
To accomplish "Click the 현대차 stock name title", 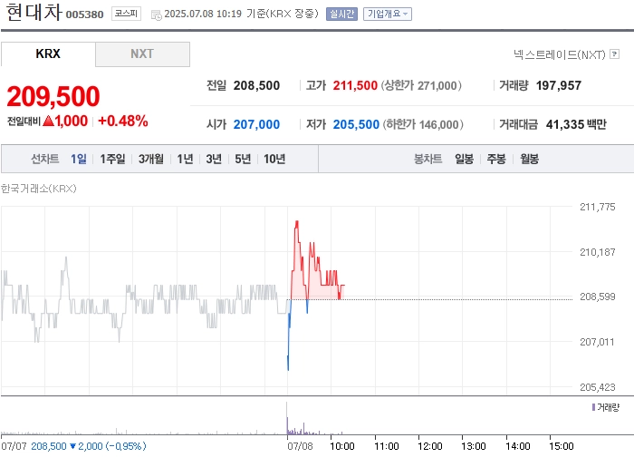I will point(34,12).
